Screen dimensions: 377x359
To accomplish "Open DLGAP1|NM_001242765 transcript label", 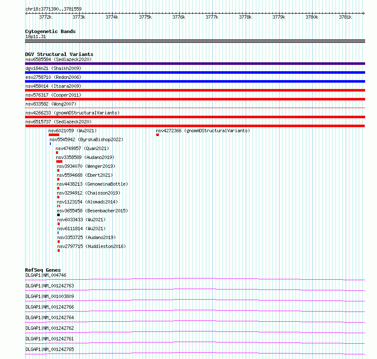I will (x=50, y=349).
